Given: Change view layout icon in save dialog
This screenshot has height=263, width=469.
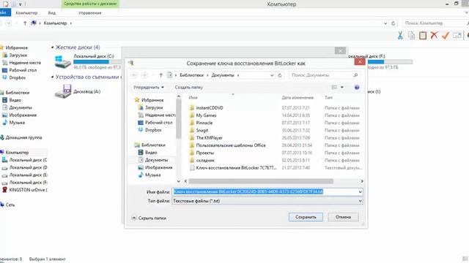Looking at the screenshot, I should [334, 88].
